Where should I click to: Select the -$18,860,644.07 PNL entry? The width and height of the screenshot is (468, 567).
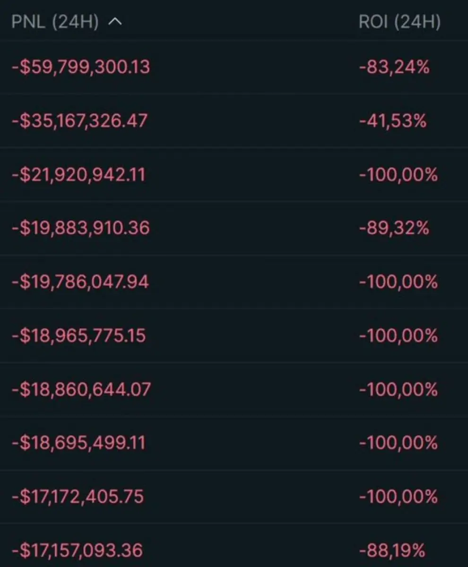click(x=81, y=390)
